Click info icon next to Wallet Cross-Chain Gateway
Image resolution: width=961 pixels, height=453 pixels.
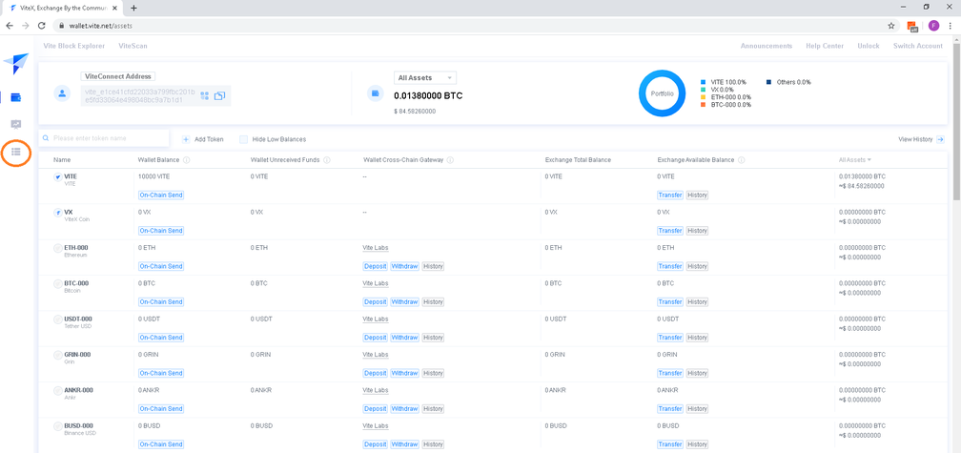click(450, 160)
